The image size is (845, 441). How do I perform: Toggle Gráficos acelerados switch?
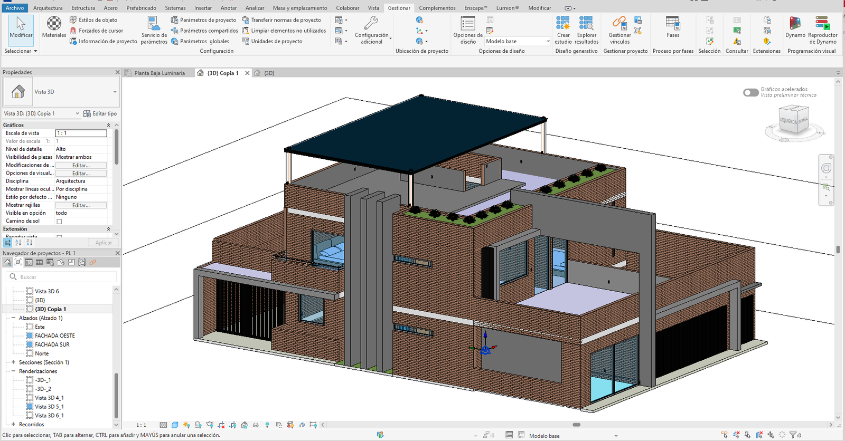pos(750,92)
